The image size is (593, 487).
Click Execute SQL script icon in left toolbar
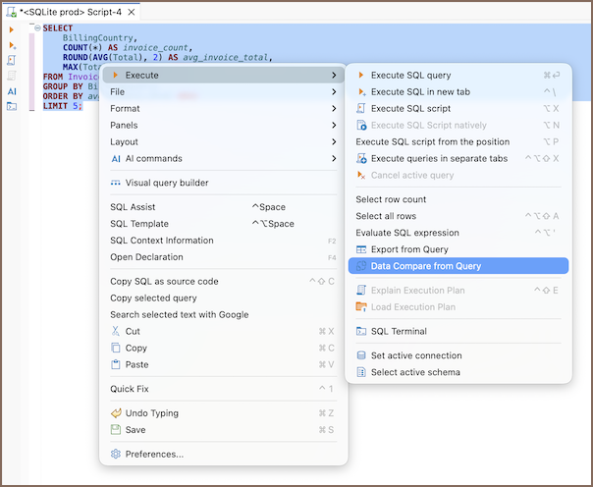click(x=12, y=60)
